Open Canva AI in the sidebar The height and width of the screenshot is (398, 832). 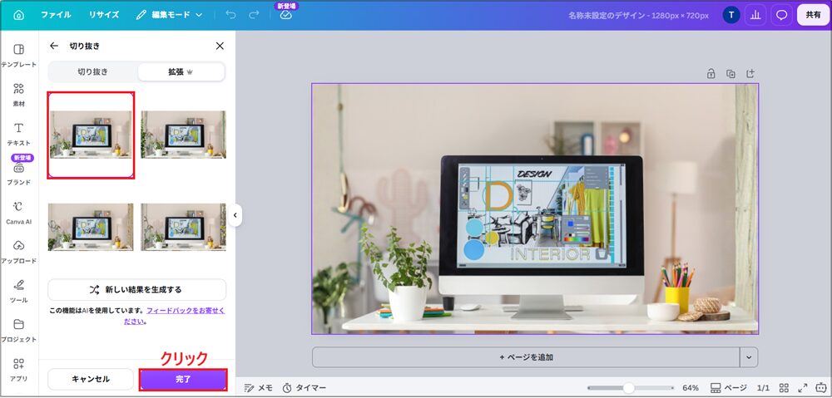click(x=18, y=213)
